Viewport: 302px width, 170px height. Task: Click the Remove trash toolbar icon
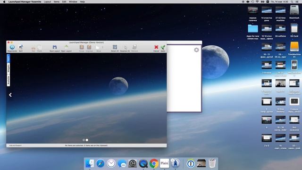coord(134,47)
